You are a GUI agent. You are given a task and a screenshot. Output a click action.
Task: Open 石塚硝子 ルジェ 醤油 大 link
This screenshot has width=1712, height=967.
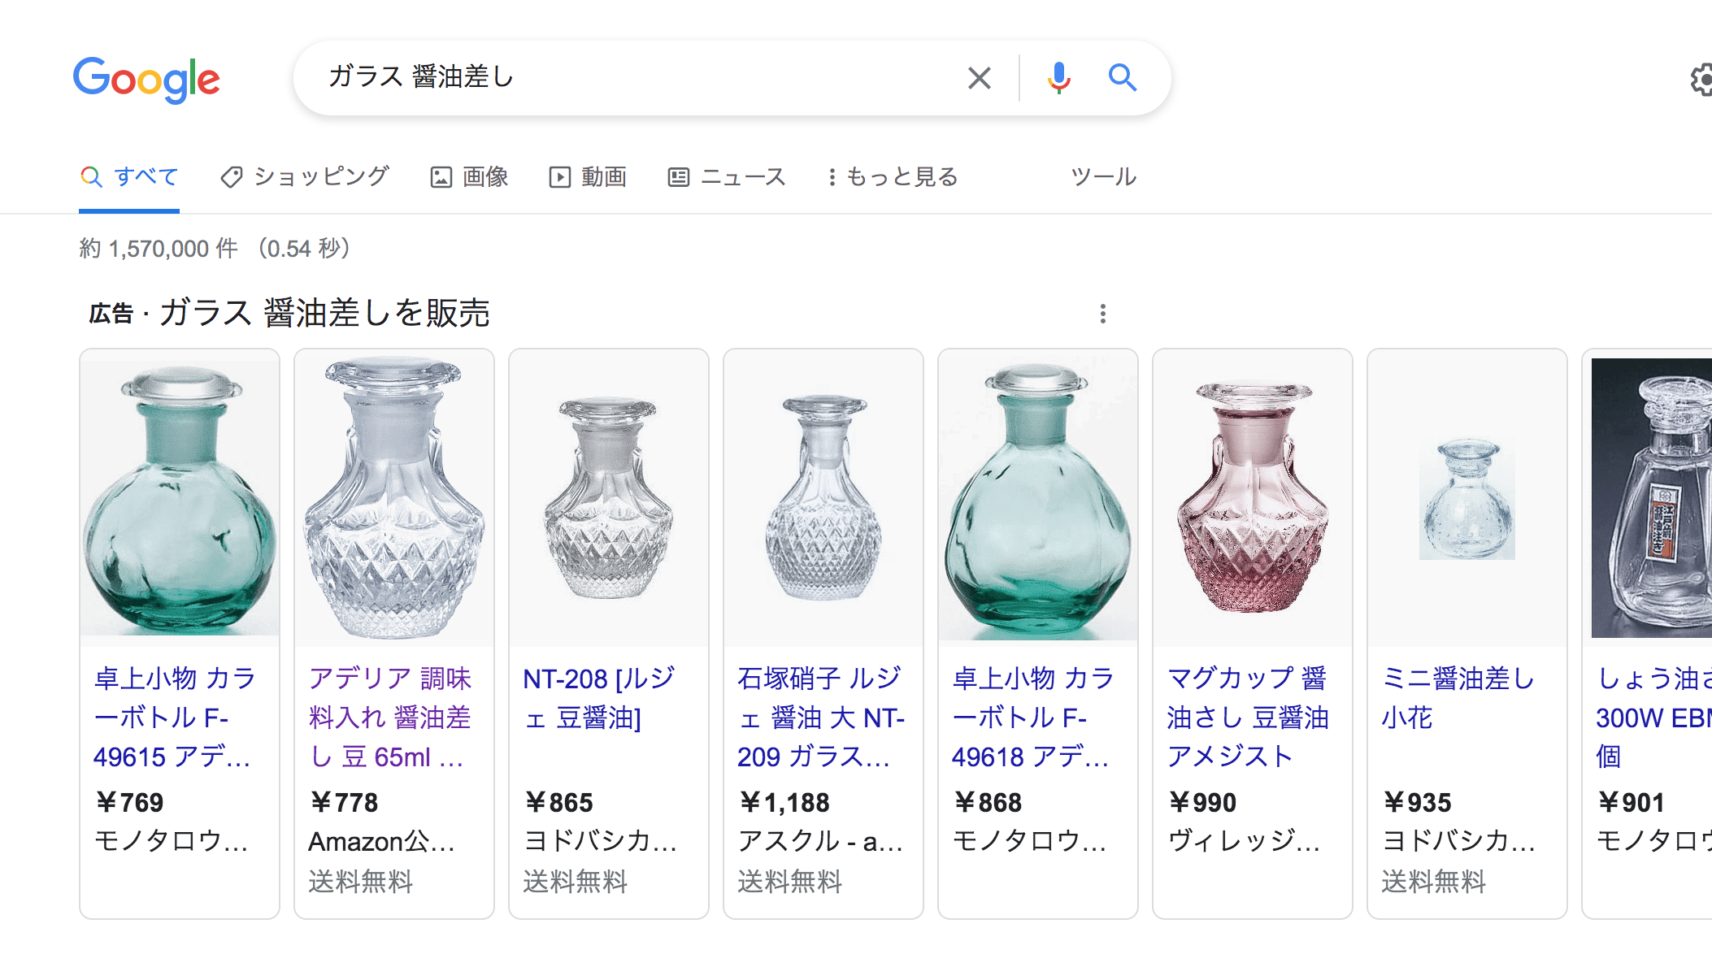coord(821,717)
